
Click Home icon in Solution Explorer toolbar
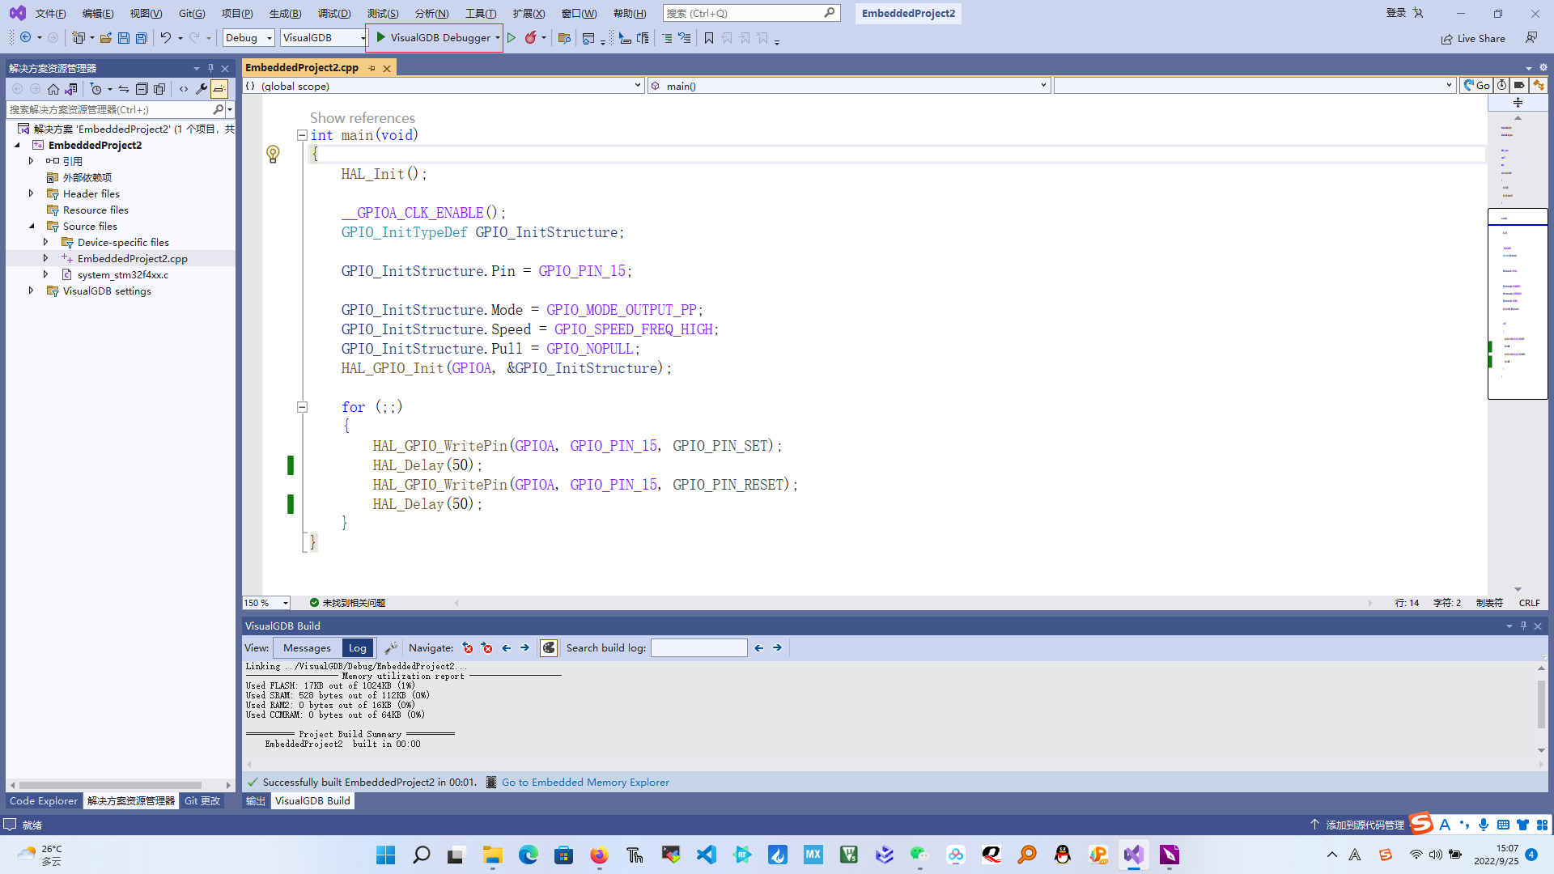(53, 89)
